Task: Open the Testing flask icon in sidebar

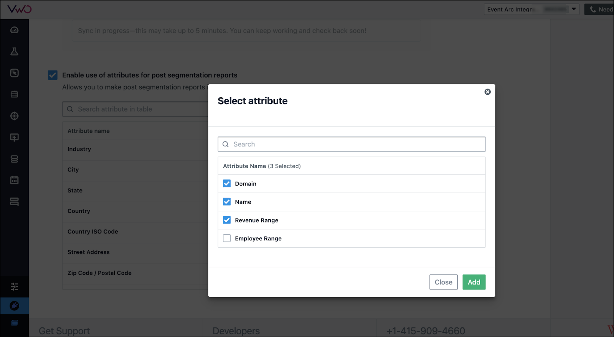Action: pyautogui.click(x=14, y=51)
